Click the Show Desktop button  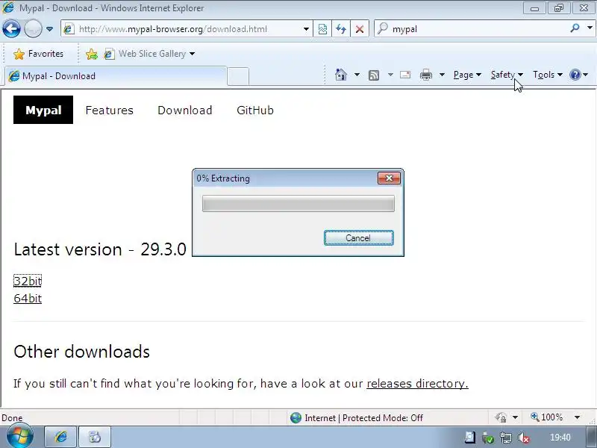593,437
